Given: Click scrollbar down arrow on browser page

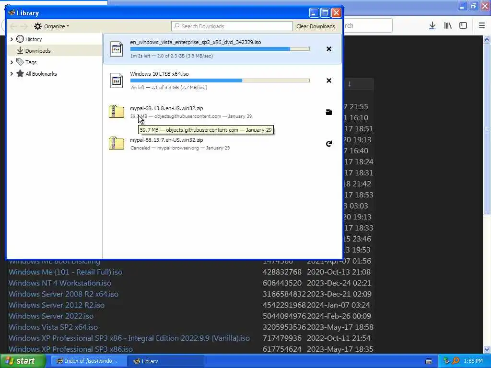Looking at the screenshot, I should 487,349.
